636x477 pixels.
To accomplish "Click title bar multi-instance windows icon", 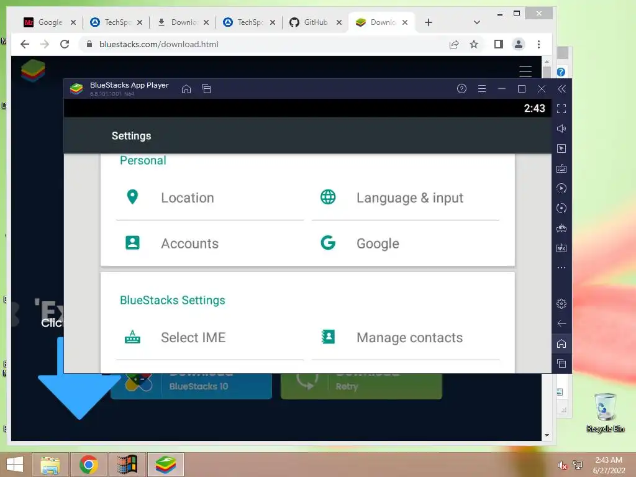I will 206,89.
